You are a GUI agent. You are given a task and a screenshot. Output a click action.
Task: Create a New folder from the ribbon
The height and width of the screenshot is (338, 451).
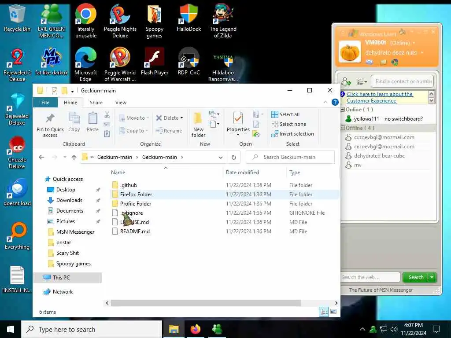pyautogui.click(x=198, y=125)
